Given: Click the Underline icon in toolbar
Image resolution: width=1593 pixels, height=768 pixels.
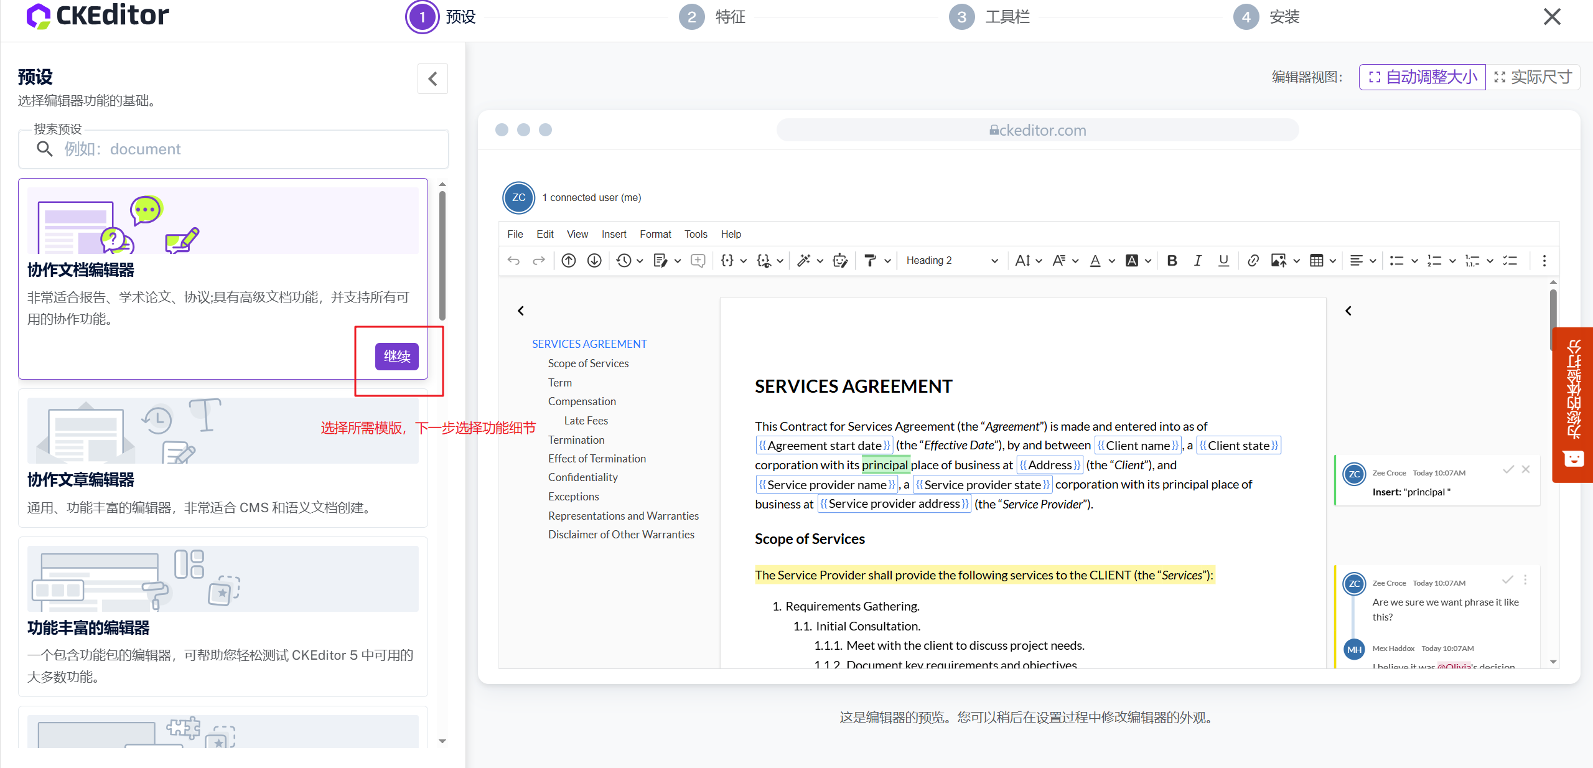Looking at the screenshot, I should 1223,261.
